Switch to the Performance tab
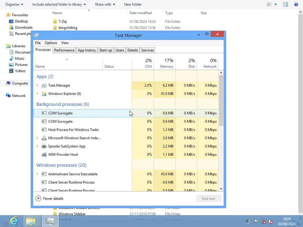The width and height of the screenshot is (303, 227). tap(64, 50)
